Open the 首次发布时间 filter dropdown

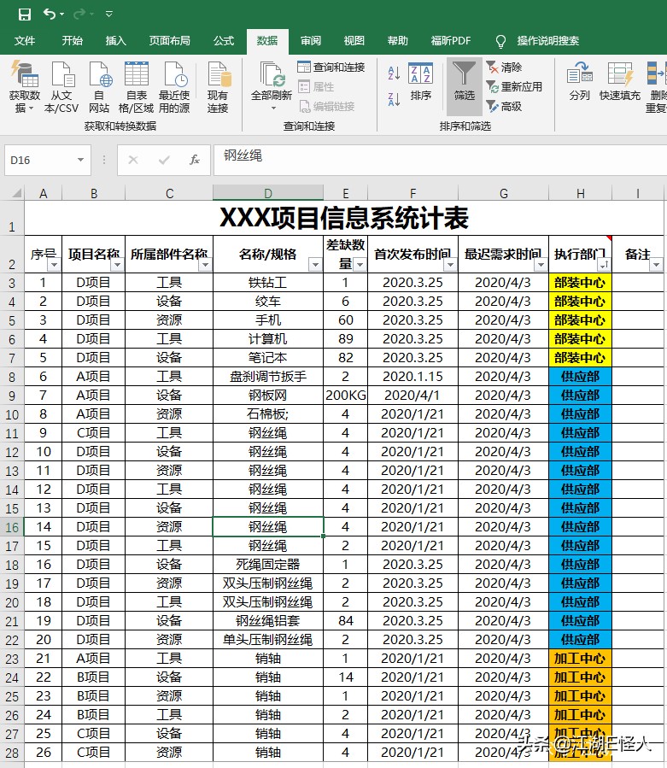pos(450,265)
